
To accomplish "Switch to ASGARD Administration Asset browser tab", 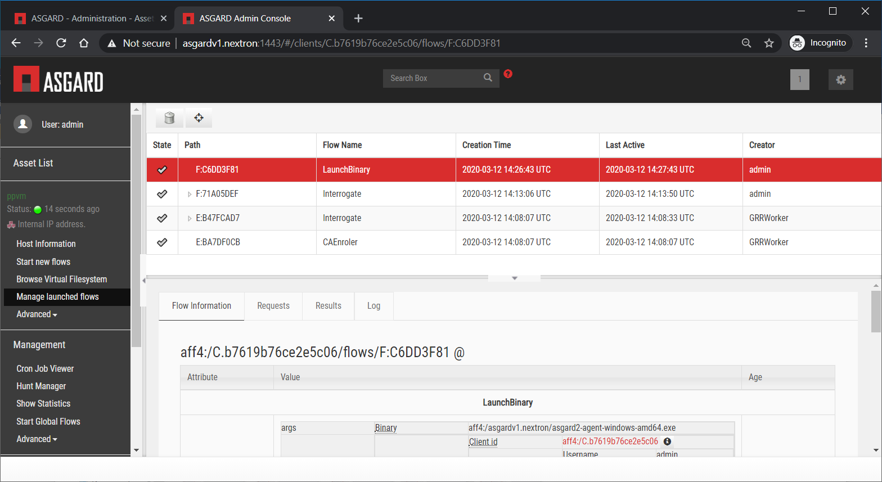I will pyautogui.click(x=90, y=18).
